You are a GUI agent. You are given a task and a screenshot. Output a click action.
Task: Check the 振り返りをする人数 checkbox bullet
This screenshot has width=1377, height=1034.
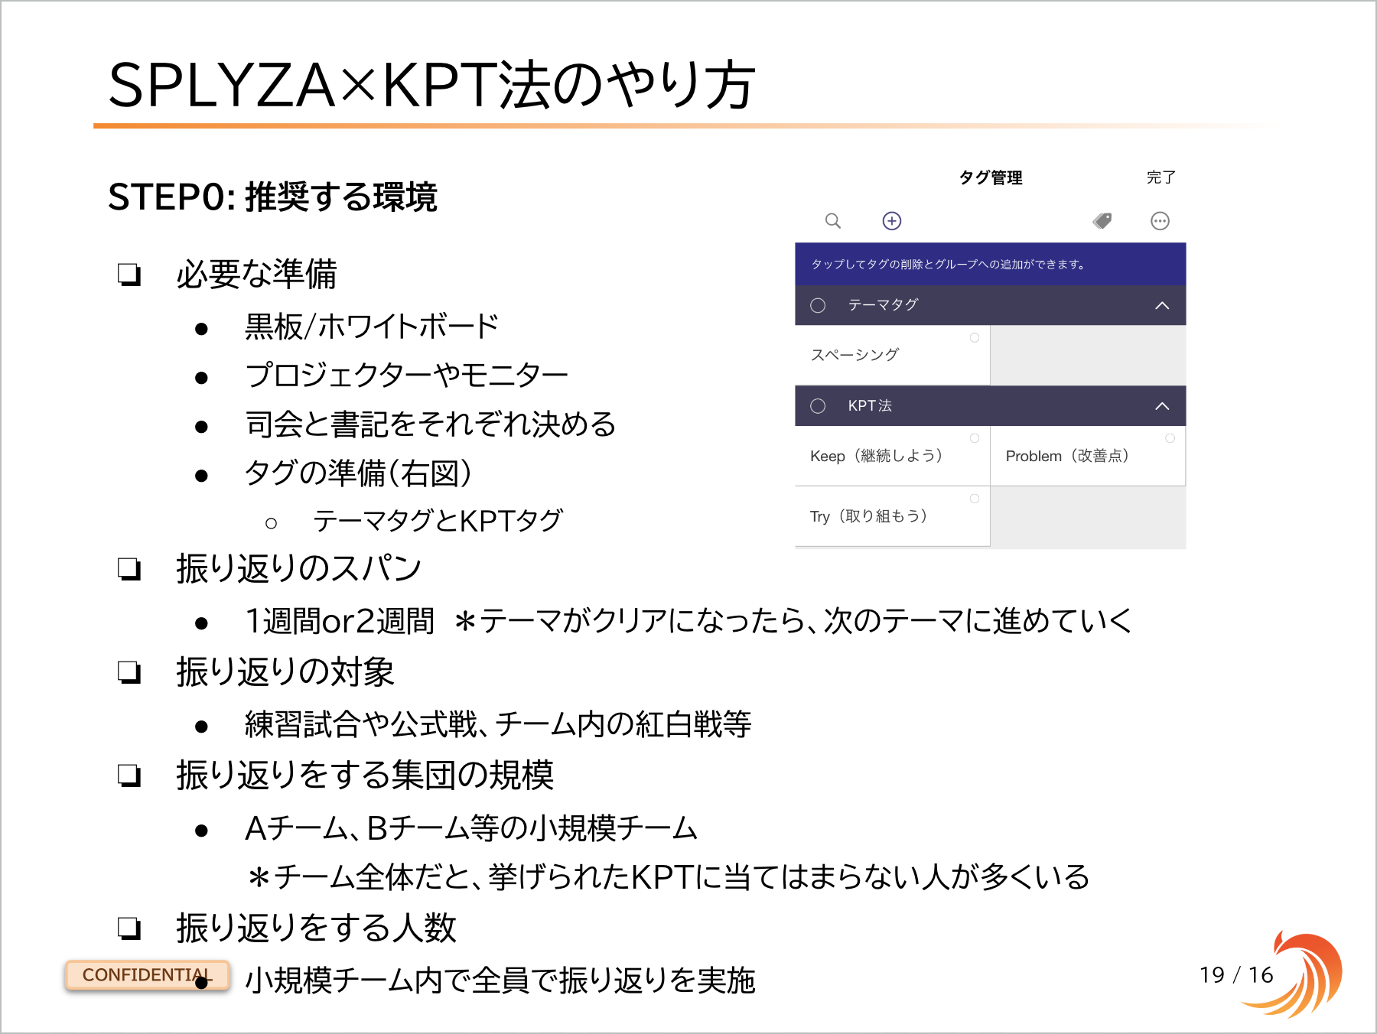(129, 928)
